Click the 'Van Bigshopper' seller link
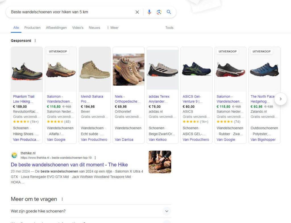291x223 pixels. pos(263,140)
